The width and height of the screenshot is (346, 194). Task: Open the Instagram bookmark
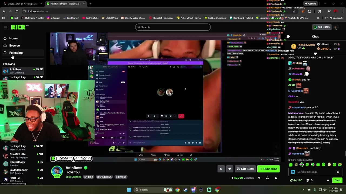point(54,18)
